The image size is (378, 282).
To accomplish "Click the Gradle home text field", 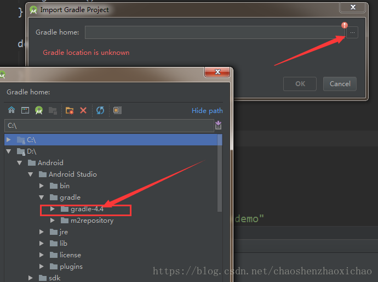I will click(x=215, y=32).
